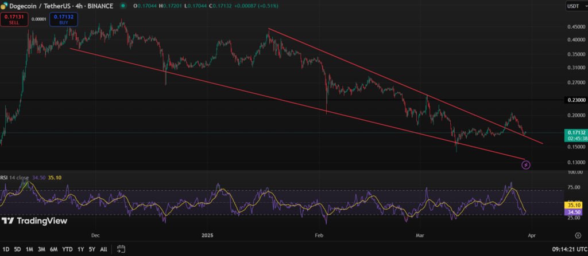588x256 pixels.
Task: Select the 1D date range
Action: point(6,249)
